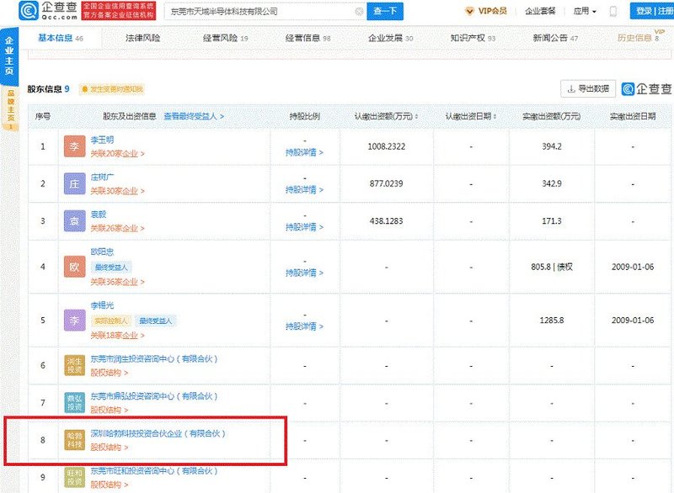Click the blue 企查查 watermark logo beside 导出数据
The image size is (674, 493).
630,89
